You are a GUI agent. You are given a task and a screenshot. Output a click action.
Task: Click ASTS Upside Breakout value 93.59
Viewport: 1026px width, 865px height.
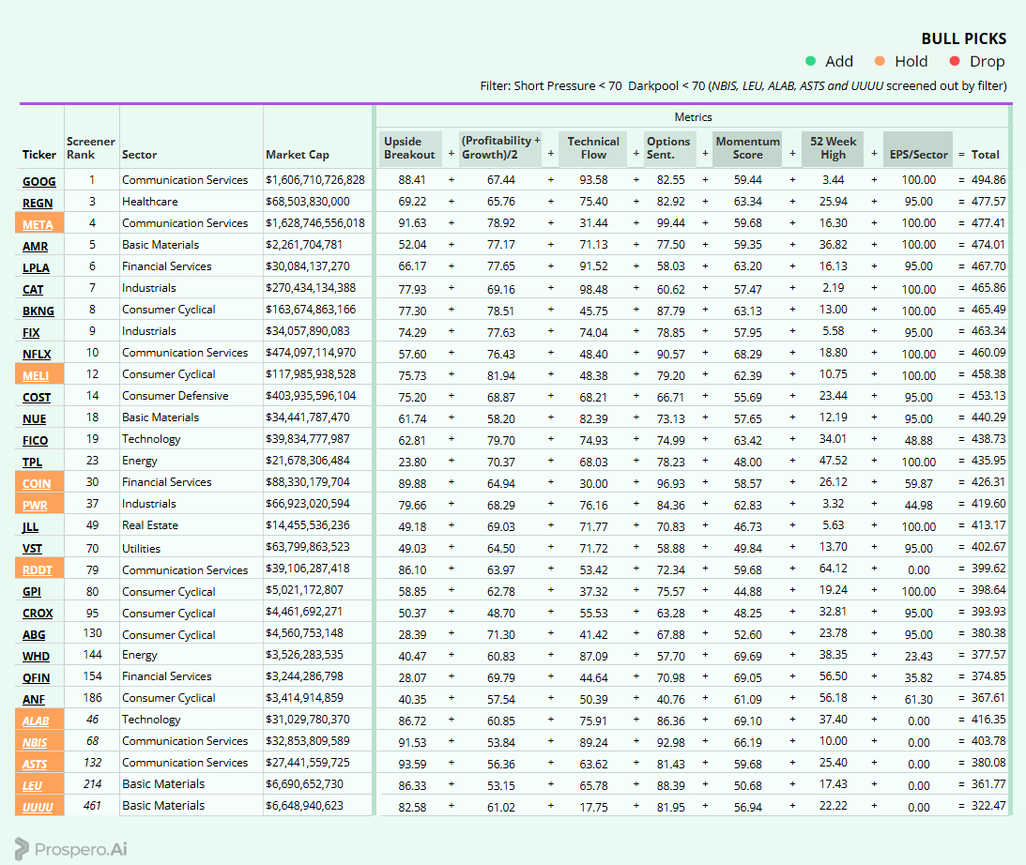[x=412, y=764]
